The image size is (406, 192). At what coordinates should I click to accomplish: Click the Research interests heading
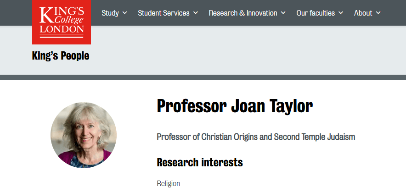[x=200, y=162]
